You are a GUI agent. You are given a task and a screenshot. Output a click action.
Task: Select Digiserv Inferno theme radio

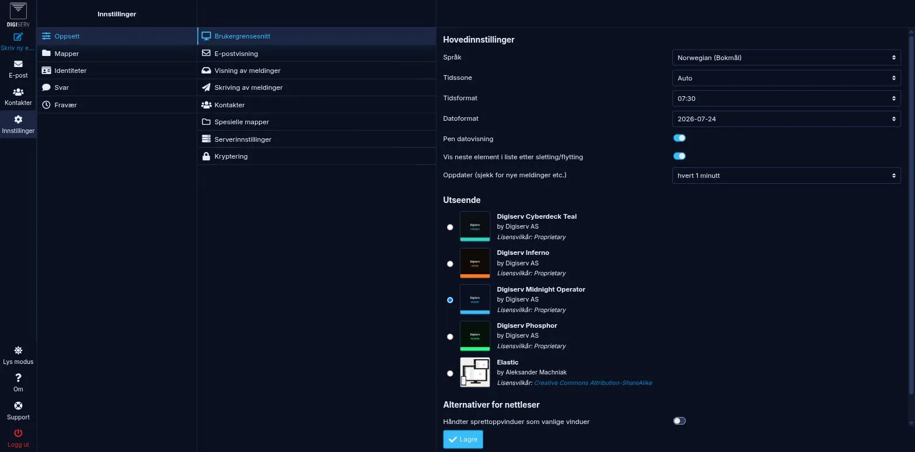(450, 264)
